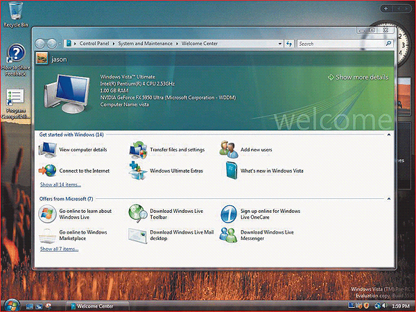Viewport: 416px width, 312px height.
Task: Click Connect to the Internet text
Action: tap(85, 171)
